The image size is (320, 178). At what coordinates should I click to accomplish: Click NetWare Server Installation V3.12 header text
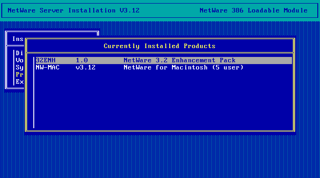coord(73,10)
